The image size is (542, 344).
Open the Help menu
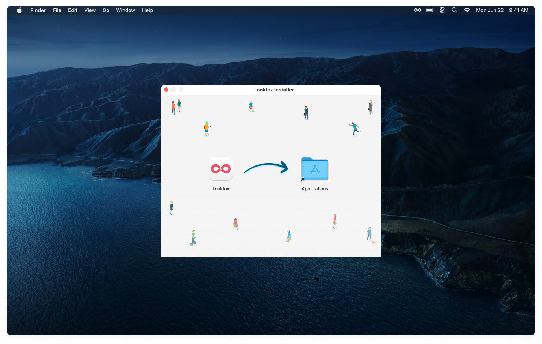click(148, 10)
